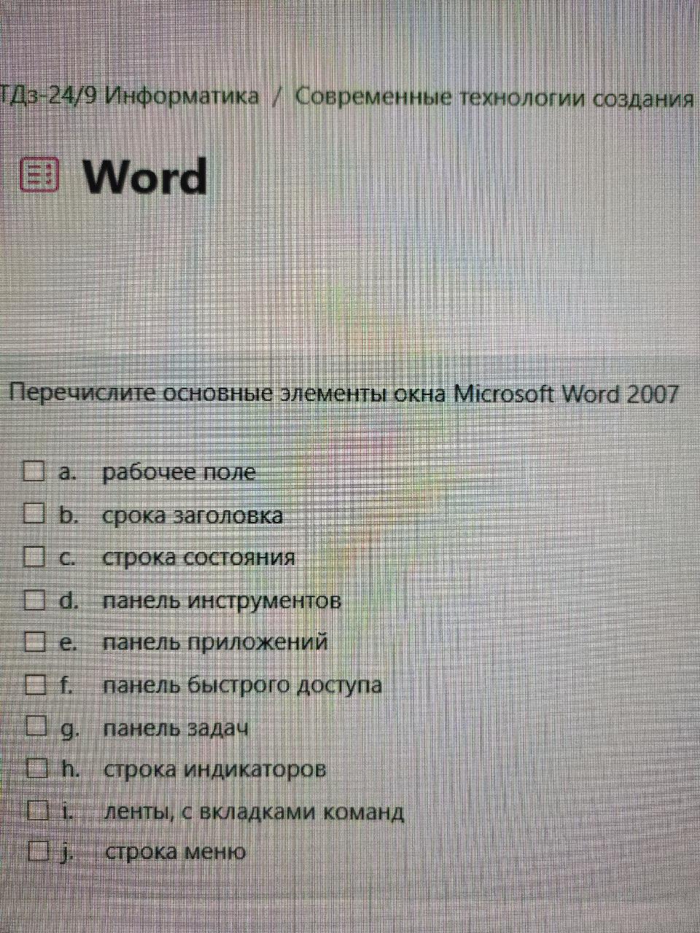The height and width of the screenshot is (933, 700).
Task: Tick option g панель задач
Action: [x=36, y=726]
